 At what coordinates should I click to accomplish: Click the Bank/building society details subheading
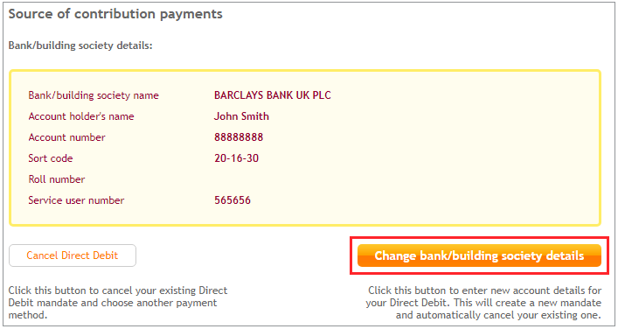(80, 45)
